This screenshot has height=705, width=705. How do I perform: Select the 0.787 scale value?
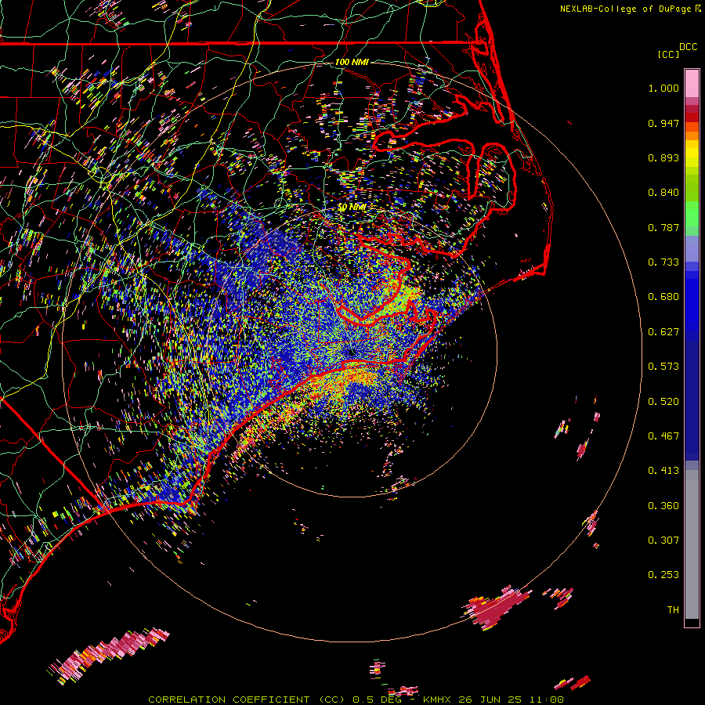pos(663,227)
